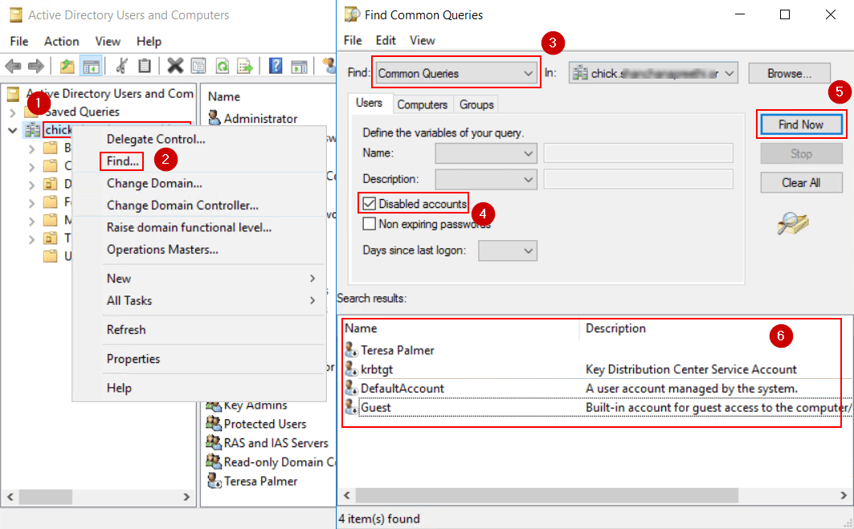Image resolution: width=854 pixels, height=529 pixels.
Task: Select Find... from the context menu
Action: pos(121,161)
